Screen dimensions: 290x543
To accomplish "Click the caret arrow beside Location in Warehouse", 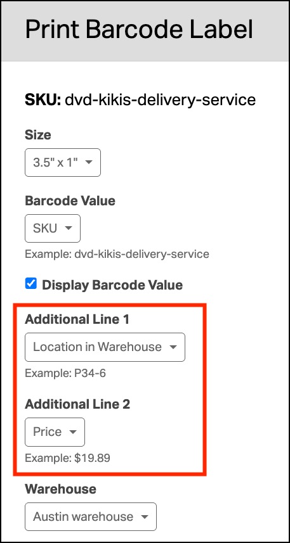I will pos(173,347).
